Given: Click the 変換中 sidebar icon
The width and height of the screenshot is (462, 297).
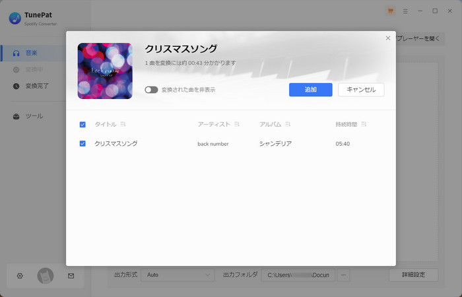Looking at the screenshot, I should (16, 69).
